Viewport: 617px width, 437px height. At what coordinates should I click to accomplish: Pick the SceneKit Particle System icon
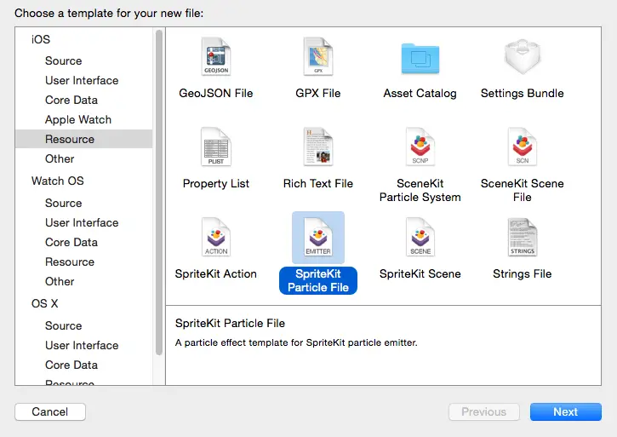coord(420,147)
